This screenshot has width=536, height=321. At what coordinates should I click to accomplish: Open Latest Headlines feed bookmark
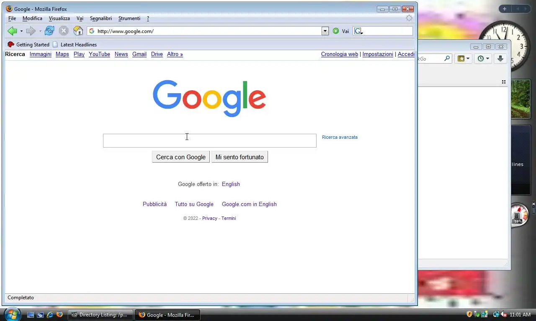click(x=75, y=44)
